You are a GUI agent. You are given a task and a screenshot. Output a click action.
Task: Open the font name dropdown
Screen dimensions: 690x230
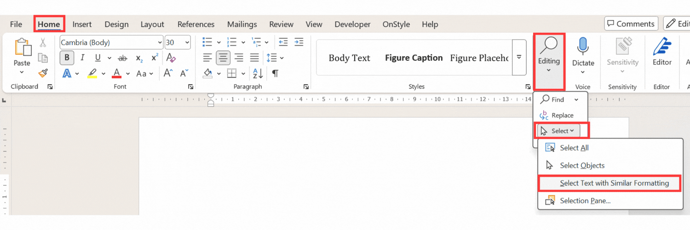tap(160, 42)
